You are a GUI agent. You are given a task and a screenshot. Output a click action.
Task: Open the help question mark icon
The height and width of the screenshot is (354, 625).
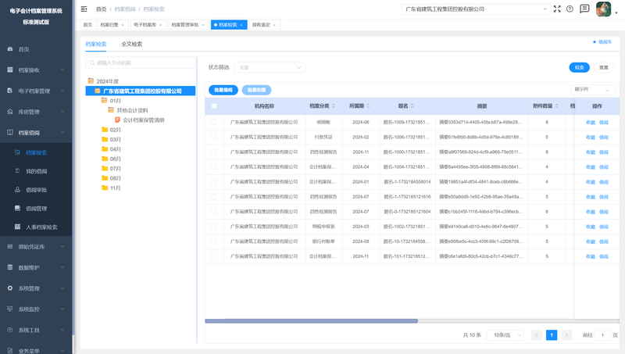pos(570,9)
